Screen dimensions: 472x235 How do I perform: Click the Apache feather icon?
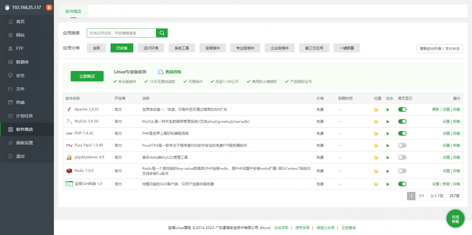pos(69,109)
